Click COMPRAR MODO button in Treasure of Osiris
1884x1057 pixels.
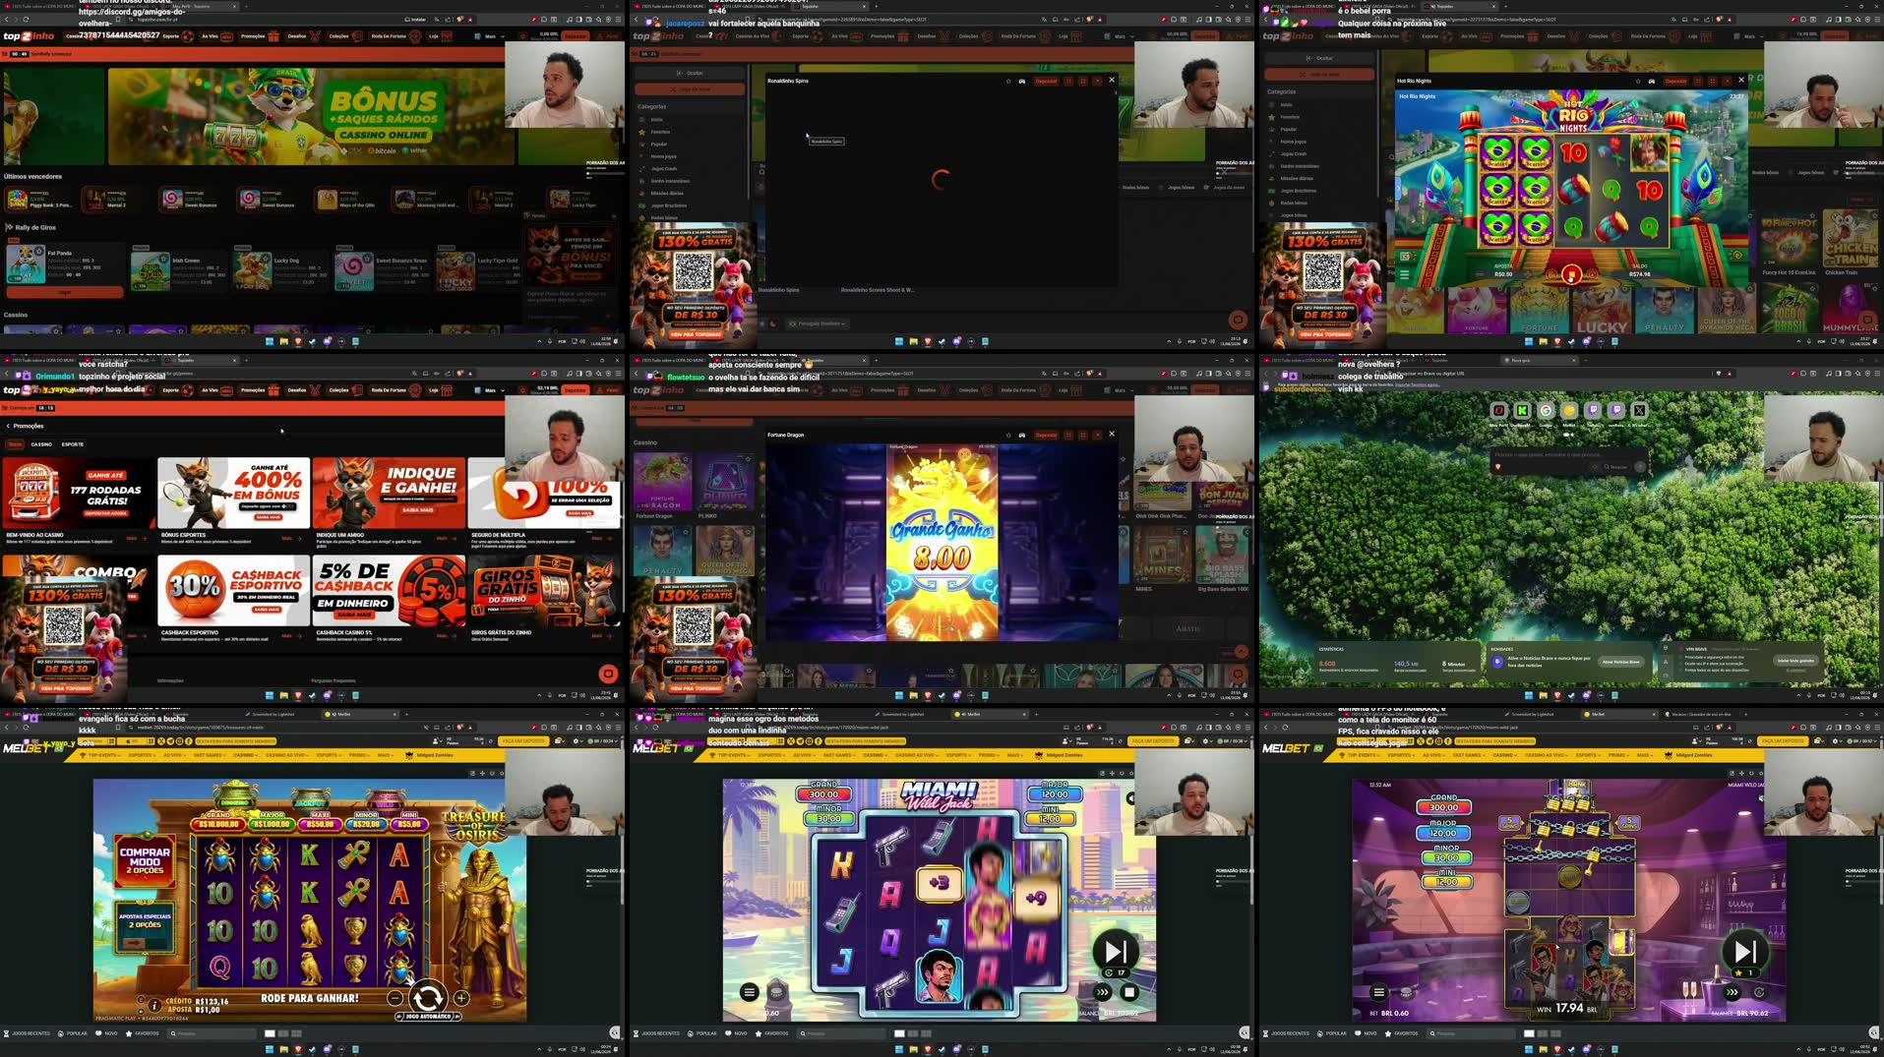pos(145,862)
